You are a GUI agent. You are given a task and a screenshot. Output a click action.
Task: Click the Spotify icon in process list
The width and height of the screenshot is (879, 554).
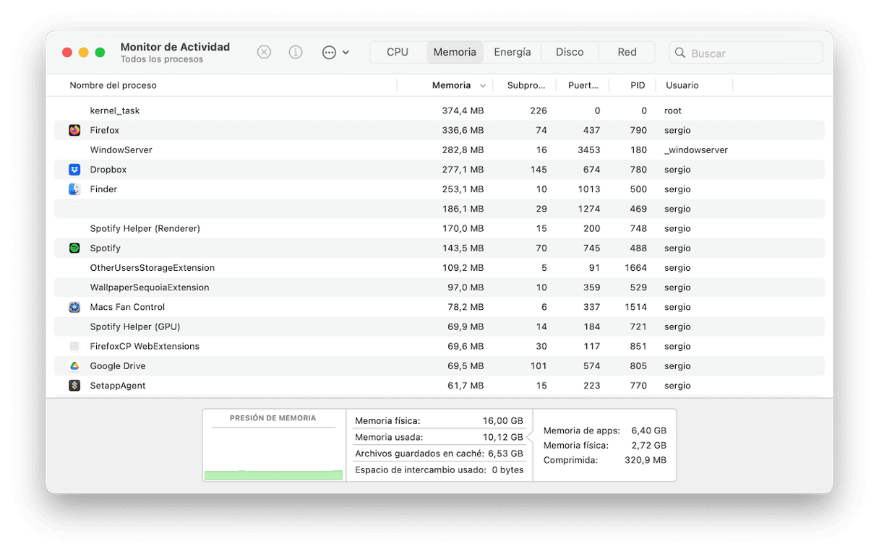pos(74,248)
